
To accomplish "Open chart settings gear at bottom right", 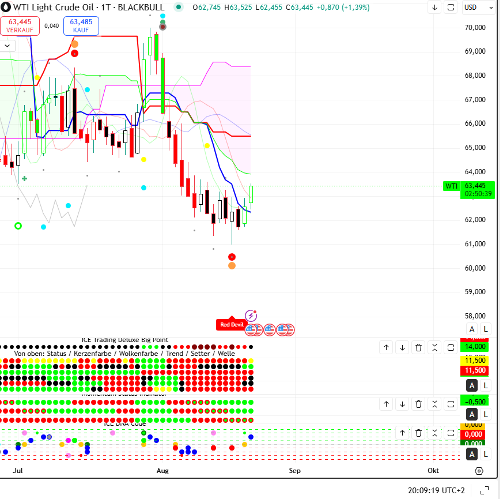I will pyautogui.click(x=479, y=471).
